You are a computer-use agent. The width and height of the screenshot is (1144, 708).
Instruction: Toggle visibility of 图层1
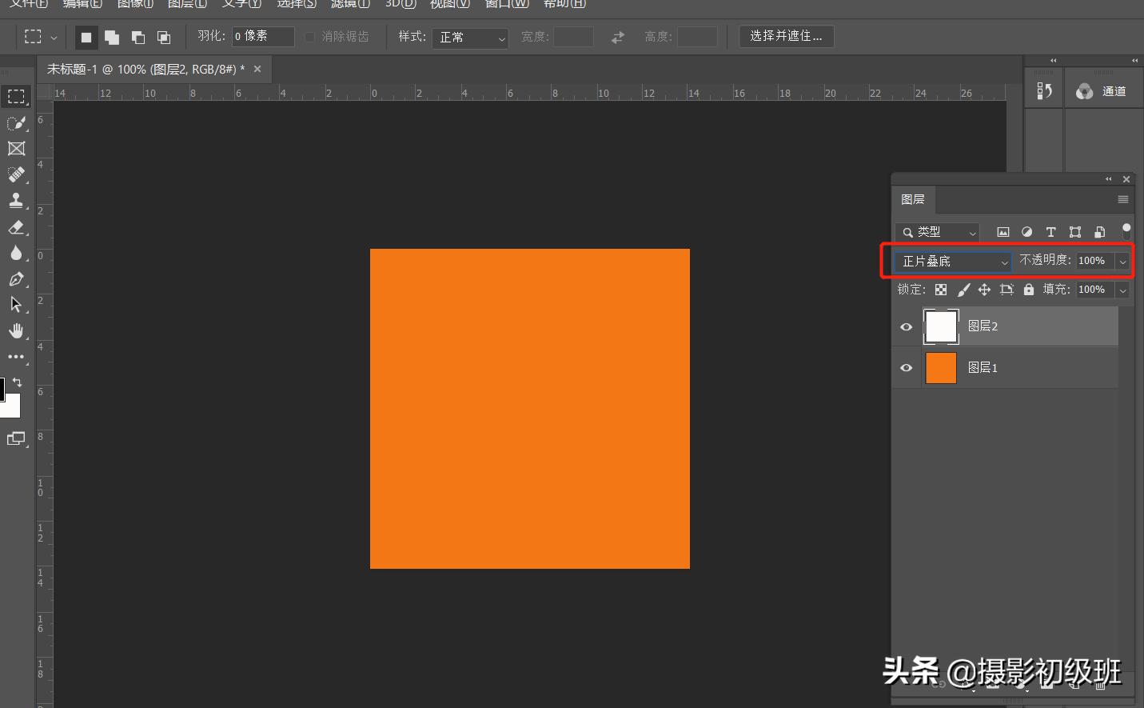906,368
